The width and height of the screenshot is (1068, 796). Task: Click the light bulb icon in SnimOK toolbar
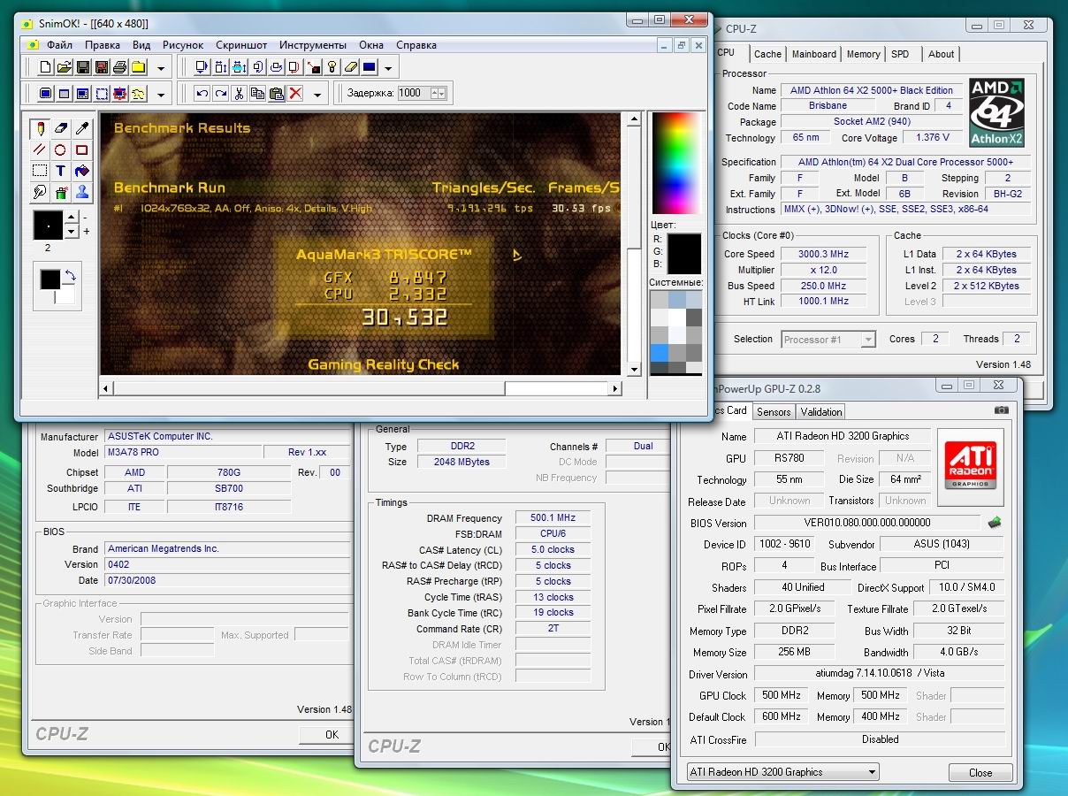point(332,67)
